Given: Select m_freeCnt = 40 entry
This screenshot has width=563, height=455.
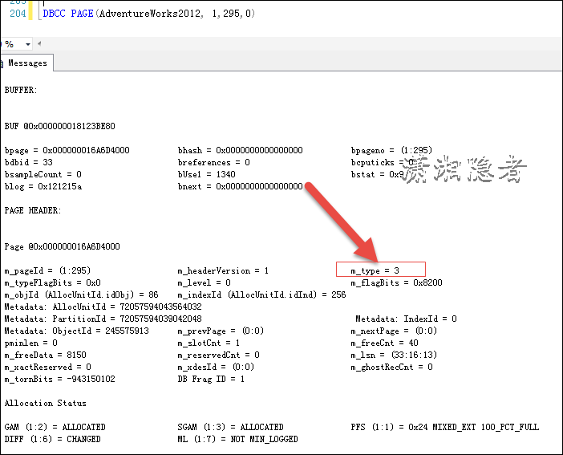Looking at the screenshot, I should click(384, 343).
